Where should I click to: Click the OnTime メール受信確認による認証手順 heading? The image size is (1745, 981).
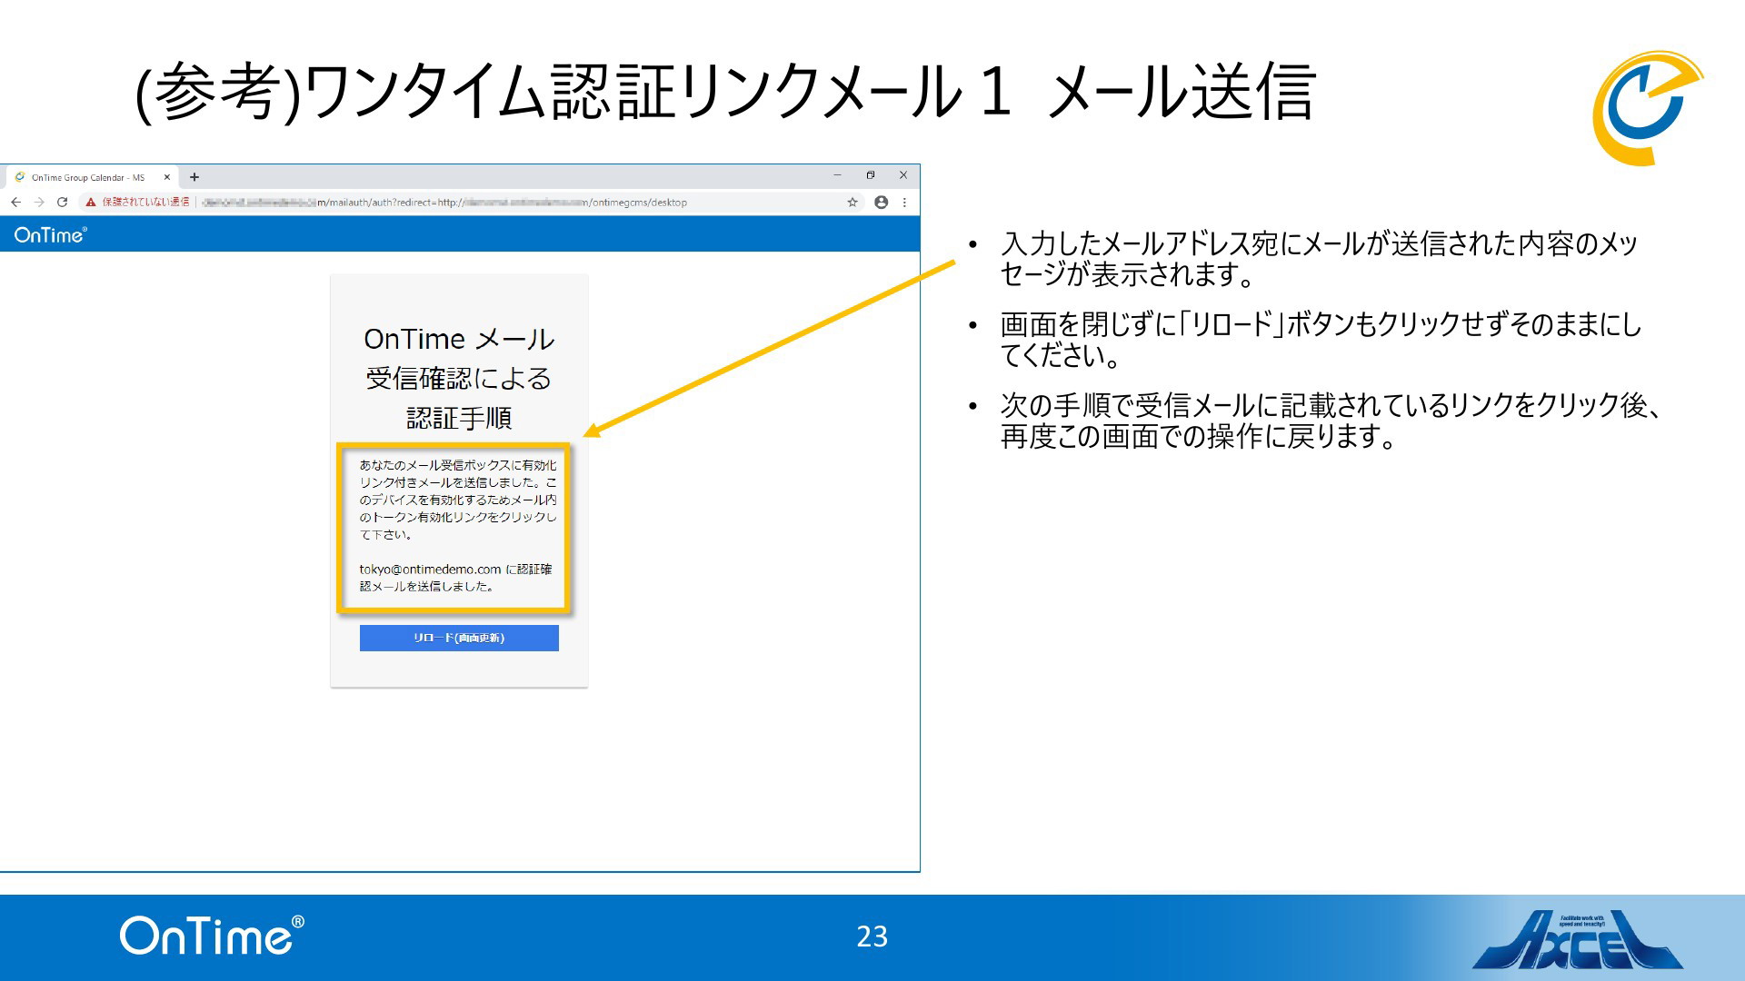tap(459, 378)
